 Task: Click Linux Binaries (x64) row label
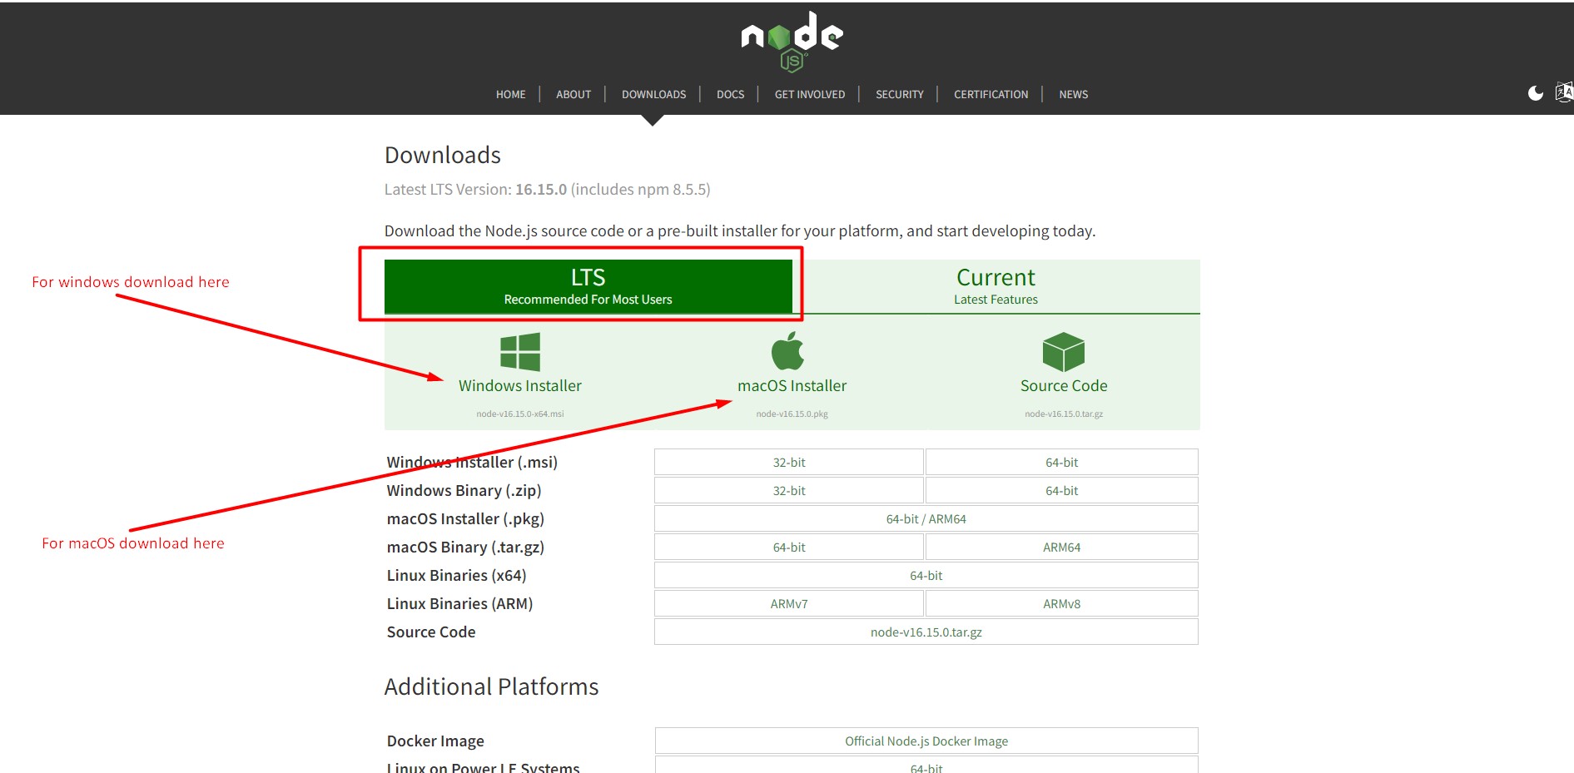point(456,575)
